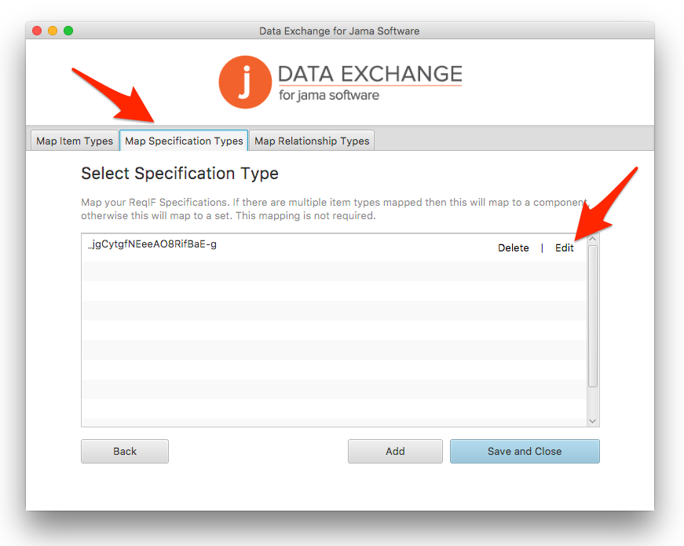This screenshot has width=684, height=546.
Task: Maximize the window with the green button
Action: [x=68, y=31]
